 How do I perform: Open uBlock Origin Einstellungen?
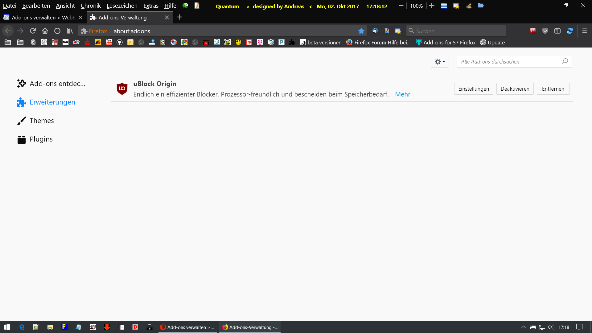[x=473, y=89]
